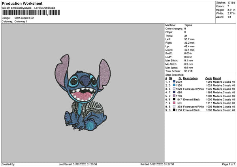Pick the navy swatch for code 1366
The width and height of the screenshot is (237, 167).
click(x=174, y=92)
